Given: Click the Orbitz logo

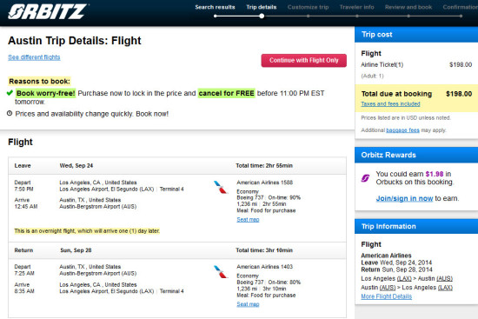Looking at the screenshot, I should coord(48,12).
